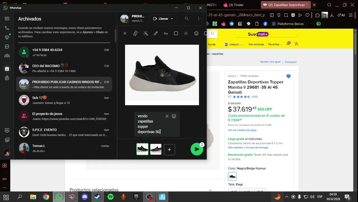Select the magic wand filter tool
Image resolution: width=358 pixels, height=202 pixels.
click(x=145, y=33)
